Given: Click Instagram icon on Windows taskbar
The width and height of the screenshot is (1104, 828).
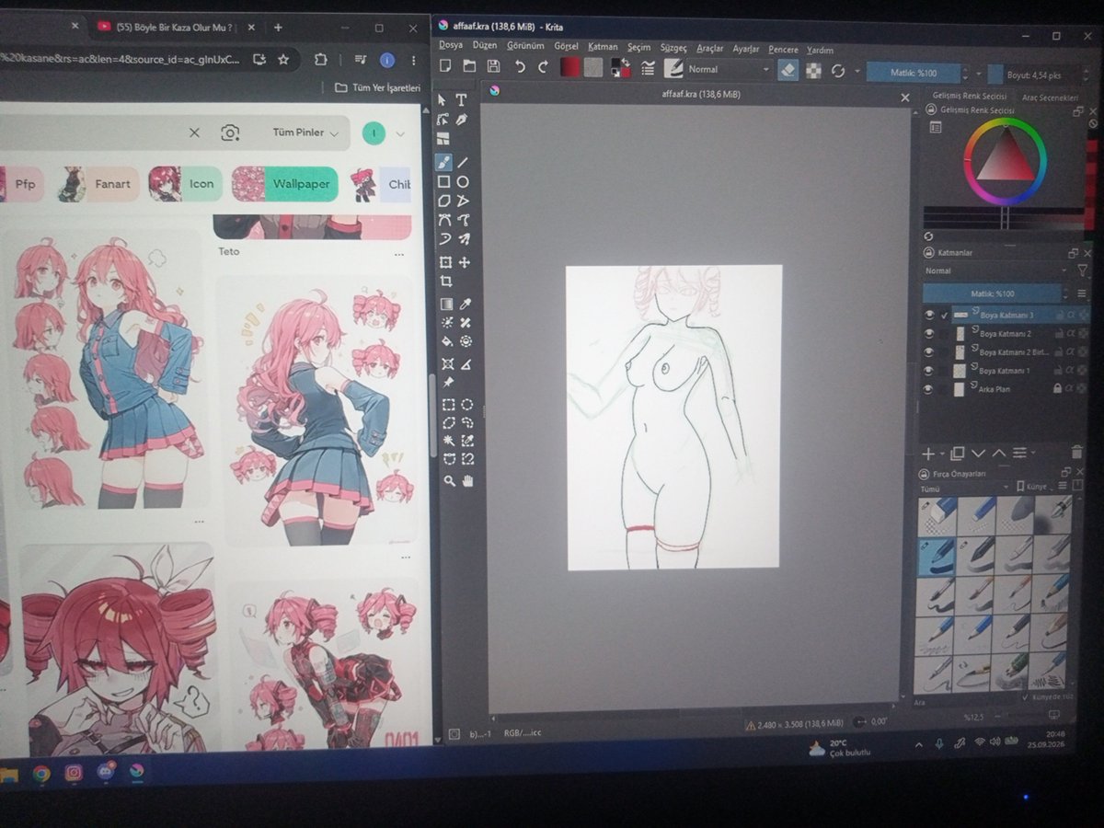Looking at the screenshot, I should click(x=74, y=773).
